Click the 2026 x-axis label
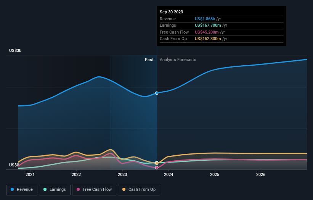The image size is (313, 200). pos(261,175)
